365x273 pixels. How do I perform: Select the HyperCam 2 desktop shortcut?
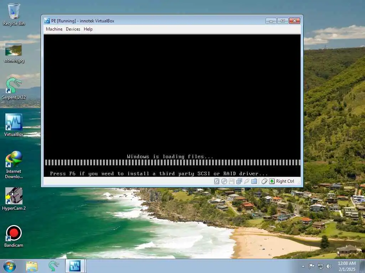point(14,199)
